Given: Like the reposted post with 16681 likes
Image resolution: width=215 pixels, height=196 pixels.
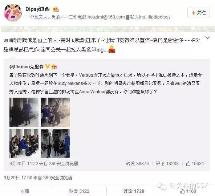Looking at the screenshot, I should point(195,164).
